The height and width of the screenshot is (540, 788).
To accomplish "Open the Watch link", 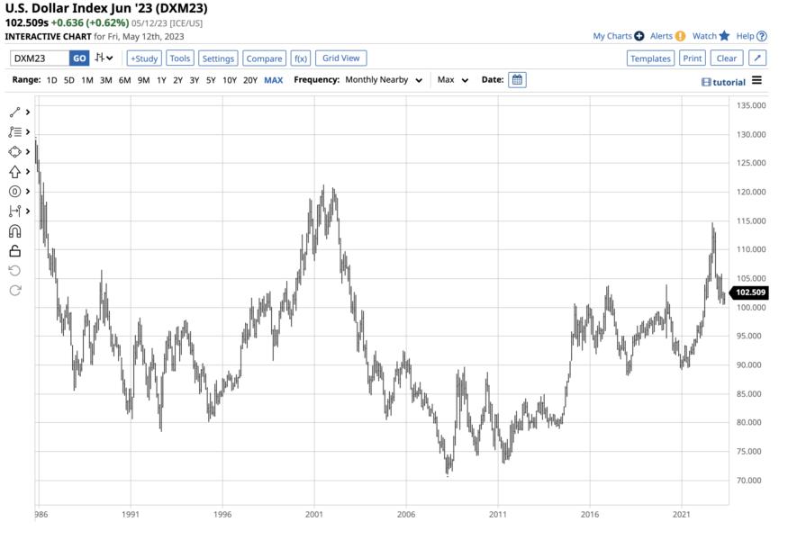I will pyautogui.click(x=704, y=36).
